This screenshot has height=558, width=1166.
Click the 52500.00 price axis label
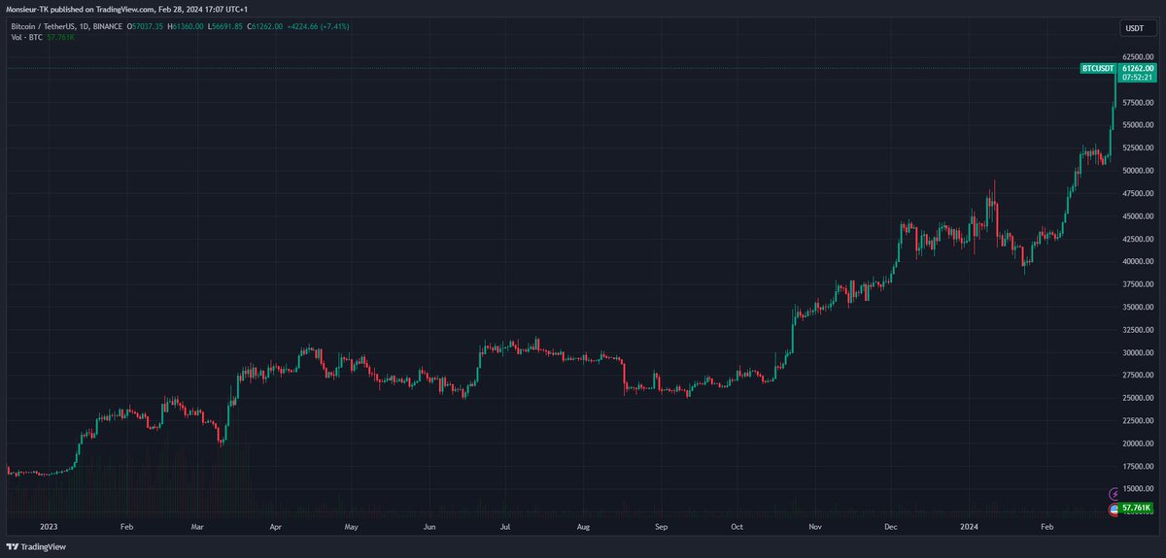tap(1138, 148)
